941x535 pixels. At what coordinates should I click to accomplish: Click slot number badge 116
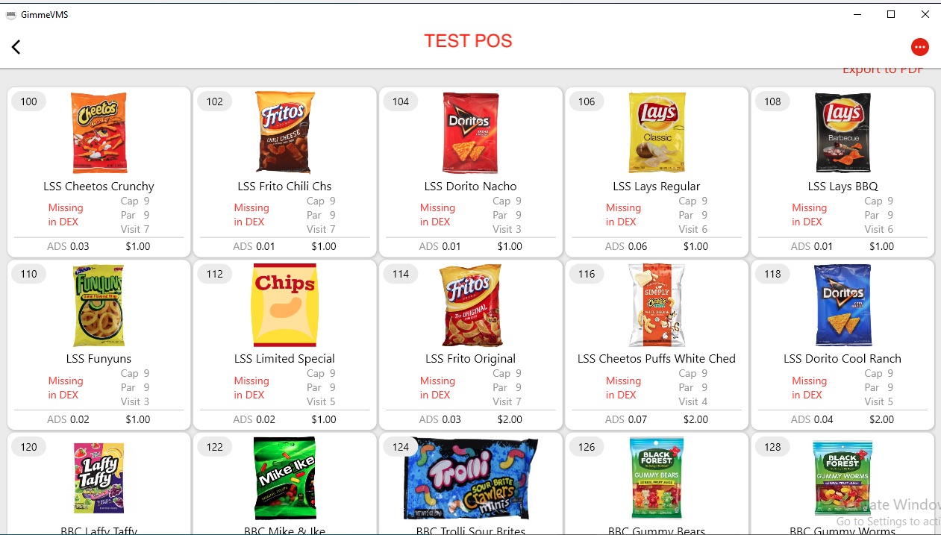click(x=586, y=274)
